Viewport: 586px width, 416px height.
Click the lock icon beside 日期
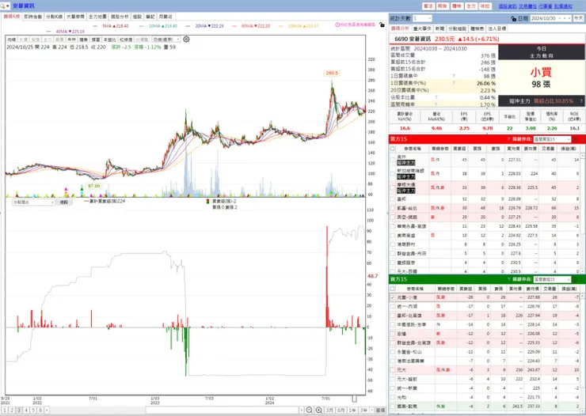point(513,18)
